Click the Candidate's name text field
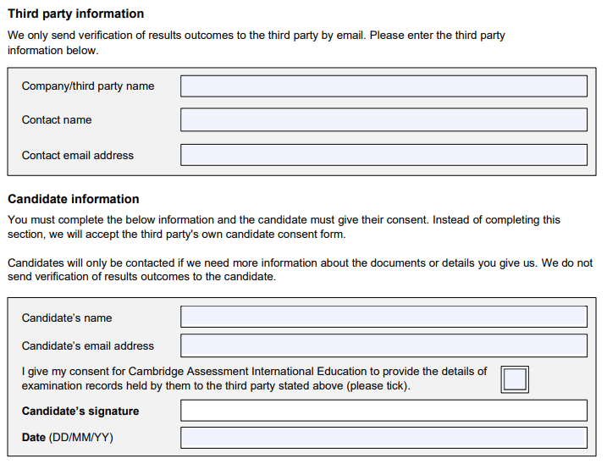Screen dimensions: 607x464 coord(384,317)
